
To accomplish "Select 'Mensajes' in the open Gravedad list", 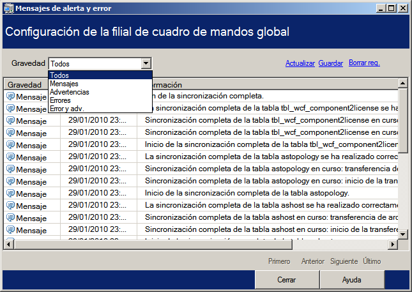I will [100, 84].
